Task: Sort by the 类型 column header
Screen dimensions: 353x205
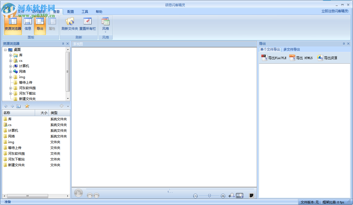Action: [59, 113]
